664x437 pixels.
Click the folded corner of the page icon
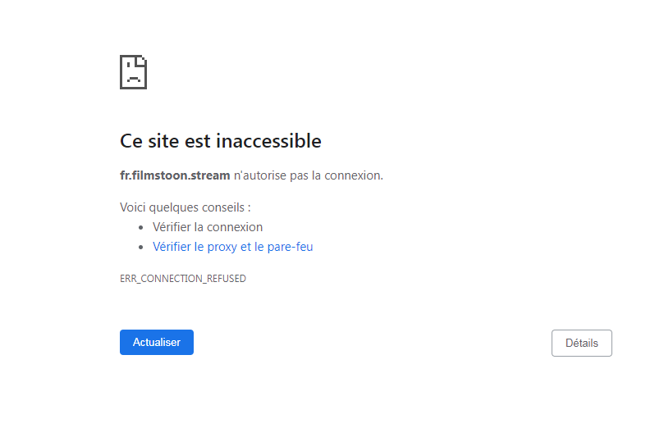click(142, 60)
